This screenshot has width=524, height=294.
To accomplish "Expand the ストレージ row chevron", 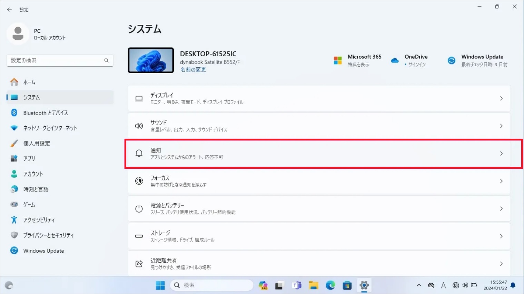I will pyautogui.click(x=501, y=236).
